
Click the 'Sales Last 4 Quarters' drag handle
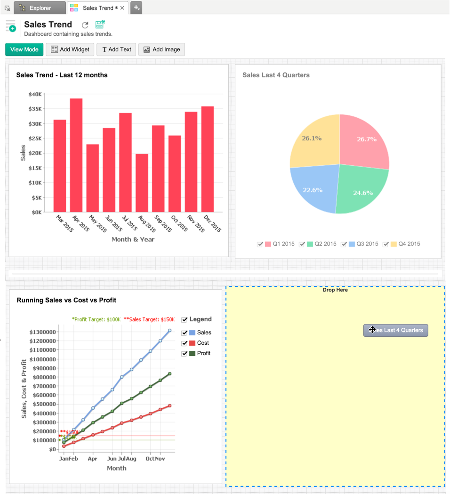coord(395,330)
